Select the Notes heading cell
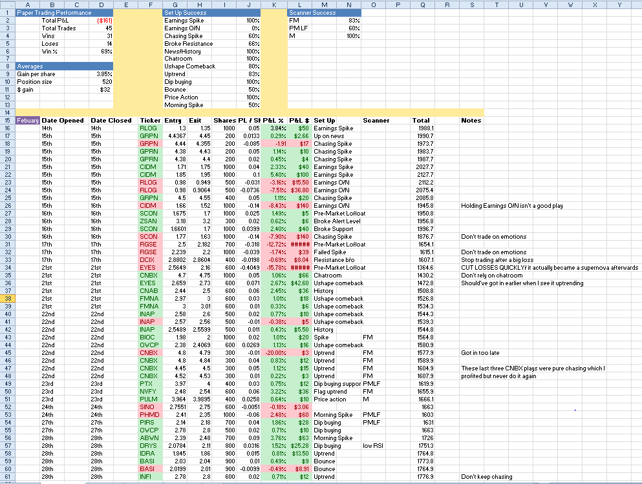Viewport: 642px width, 484px height. [471, 120]
